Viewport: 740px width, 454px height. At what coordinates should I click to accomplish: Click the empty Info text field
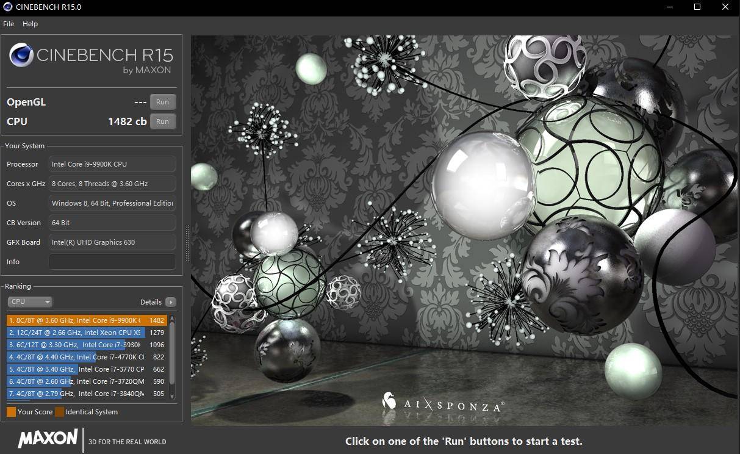coord(112,262)
